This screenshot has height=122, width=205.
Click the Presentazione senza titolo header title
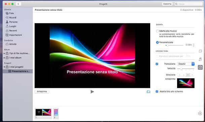pyautogui.click(x=48, y=10)
